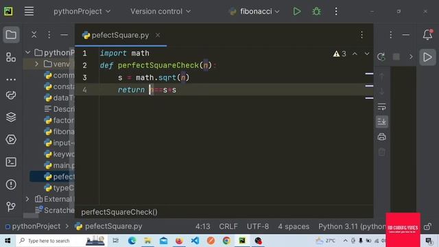Go to the next highlighted problem
The height and width of the screenshot is (247, 439).
367,54
